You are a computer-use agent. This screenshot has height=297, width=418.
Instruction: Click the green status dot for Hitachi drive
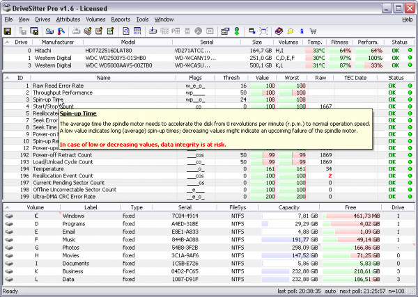point(410,51)
